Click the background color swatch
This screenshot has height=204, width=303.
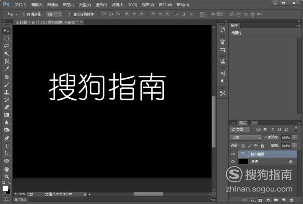tap(9, 192)
